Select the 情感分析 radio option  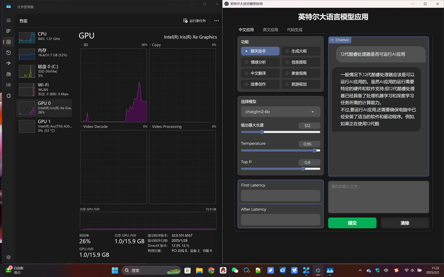260,62
